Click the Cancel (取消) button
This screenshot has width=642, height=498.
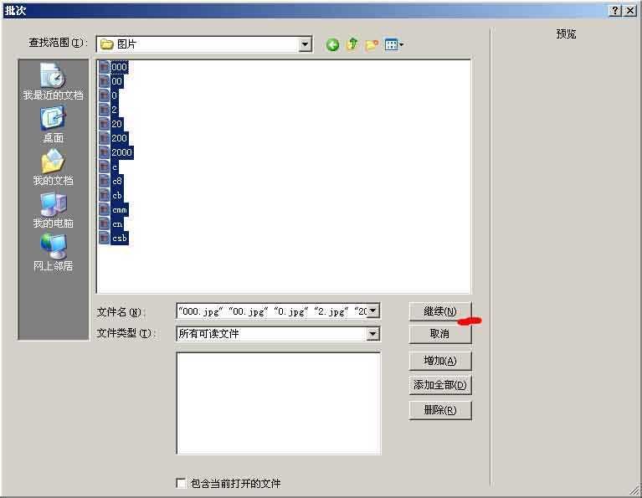(440, 334)
